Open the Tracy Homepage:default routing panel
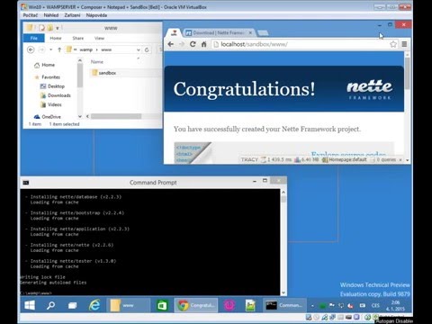The width and height of the screenshot is (432, 324). pos(345,159)
